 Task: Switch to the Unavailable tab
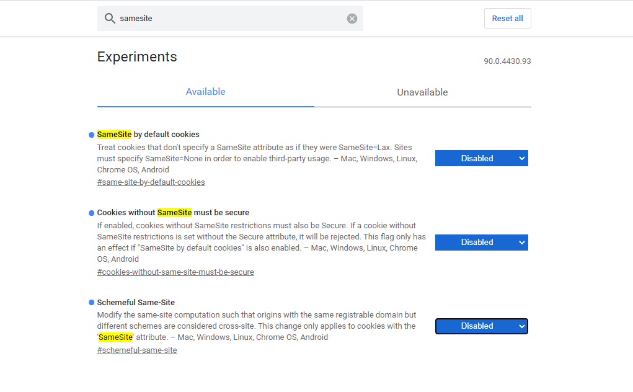click(422, 92)
